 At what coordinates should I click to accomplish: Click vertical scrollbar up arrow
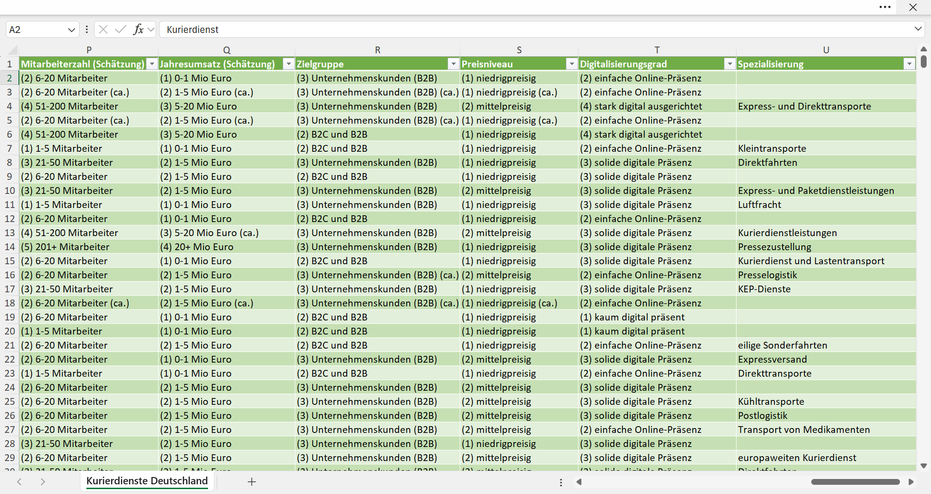(x=924, y=49)
